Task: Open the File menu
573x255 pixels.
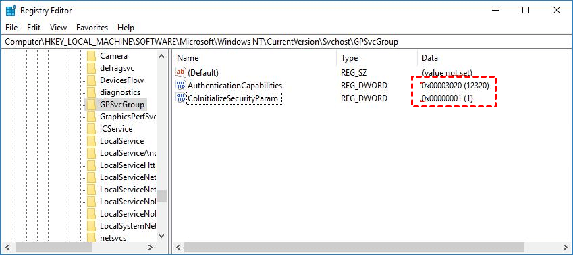Action: click(11, 28)
